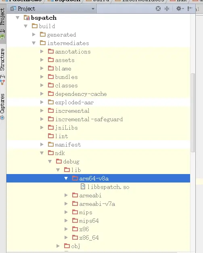
Task: Select the blame folder label
Action: tap(63, 68)
